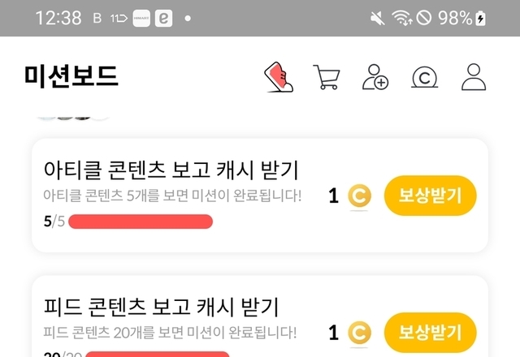Screen dimensions: 520x357
Task: Tap the coin icon on article mission
Action: (358, 196)
